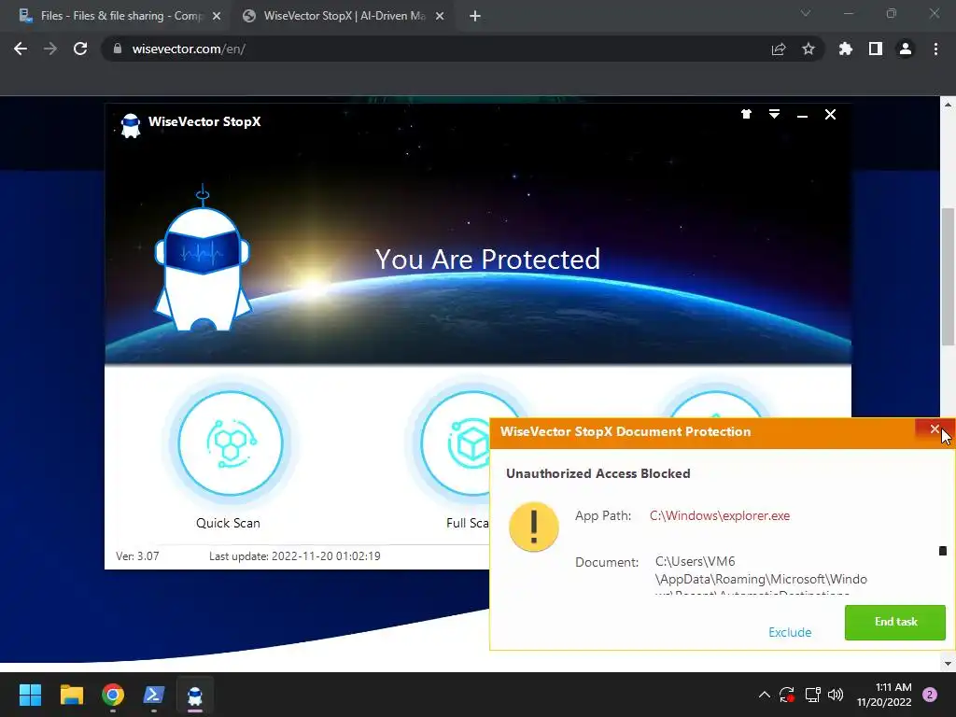The image size is (956, 717).
Task: Click the volume speaker tray icon
Action: click(836, 695)
